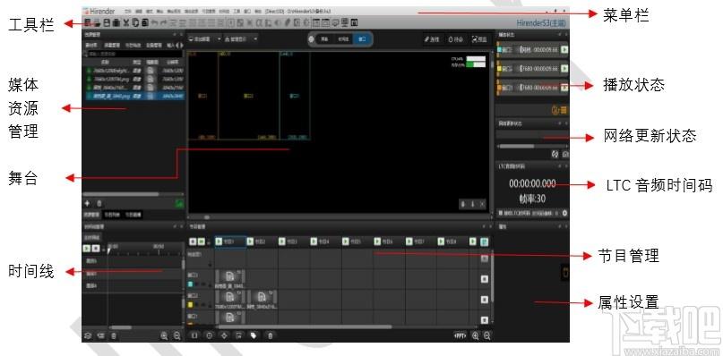Click the 00:00:00.000 LTC timecode display
The height and width of the screenshot is (356, 723).
pos(532,183)
